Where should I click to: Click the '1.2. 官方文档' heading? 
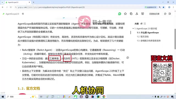tap(29, 89)
